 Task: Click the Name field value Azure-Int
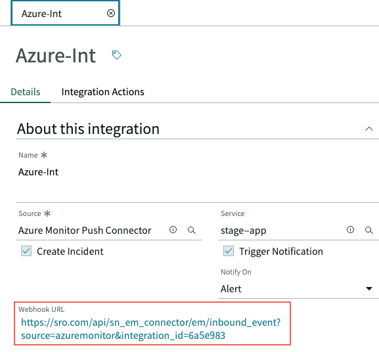[x=39, y=172]
